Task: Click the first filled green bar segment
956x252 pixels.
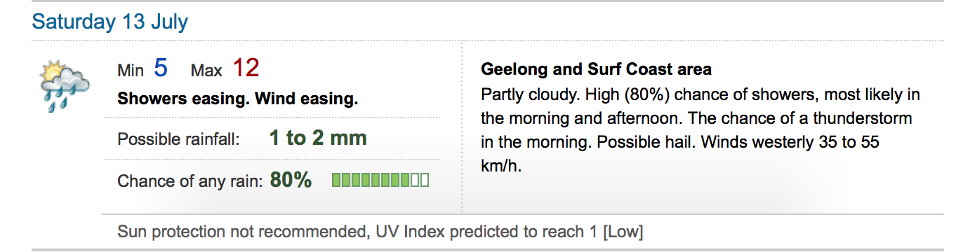Action: coord(337,181)
